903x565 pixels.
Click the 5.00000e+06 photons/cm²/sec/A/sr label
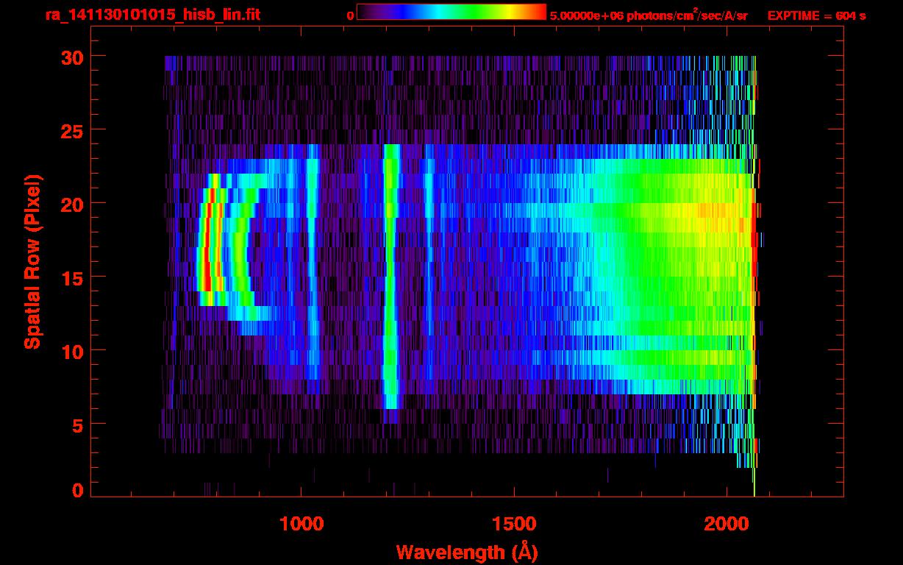[649, 15]
